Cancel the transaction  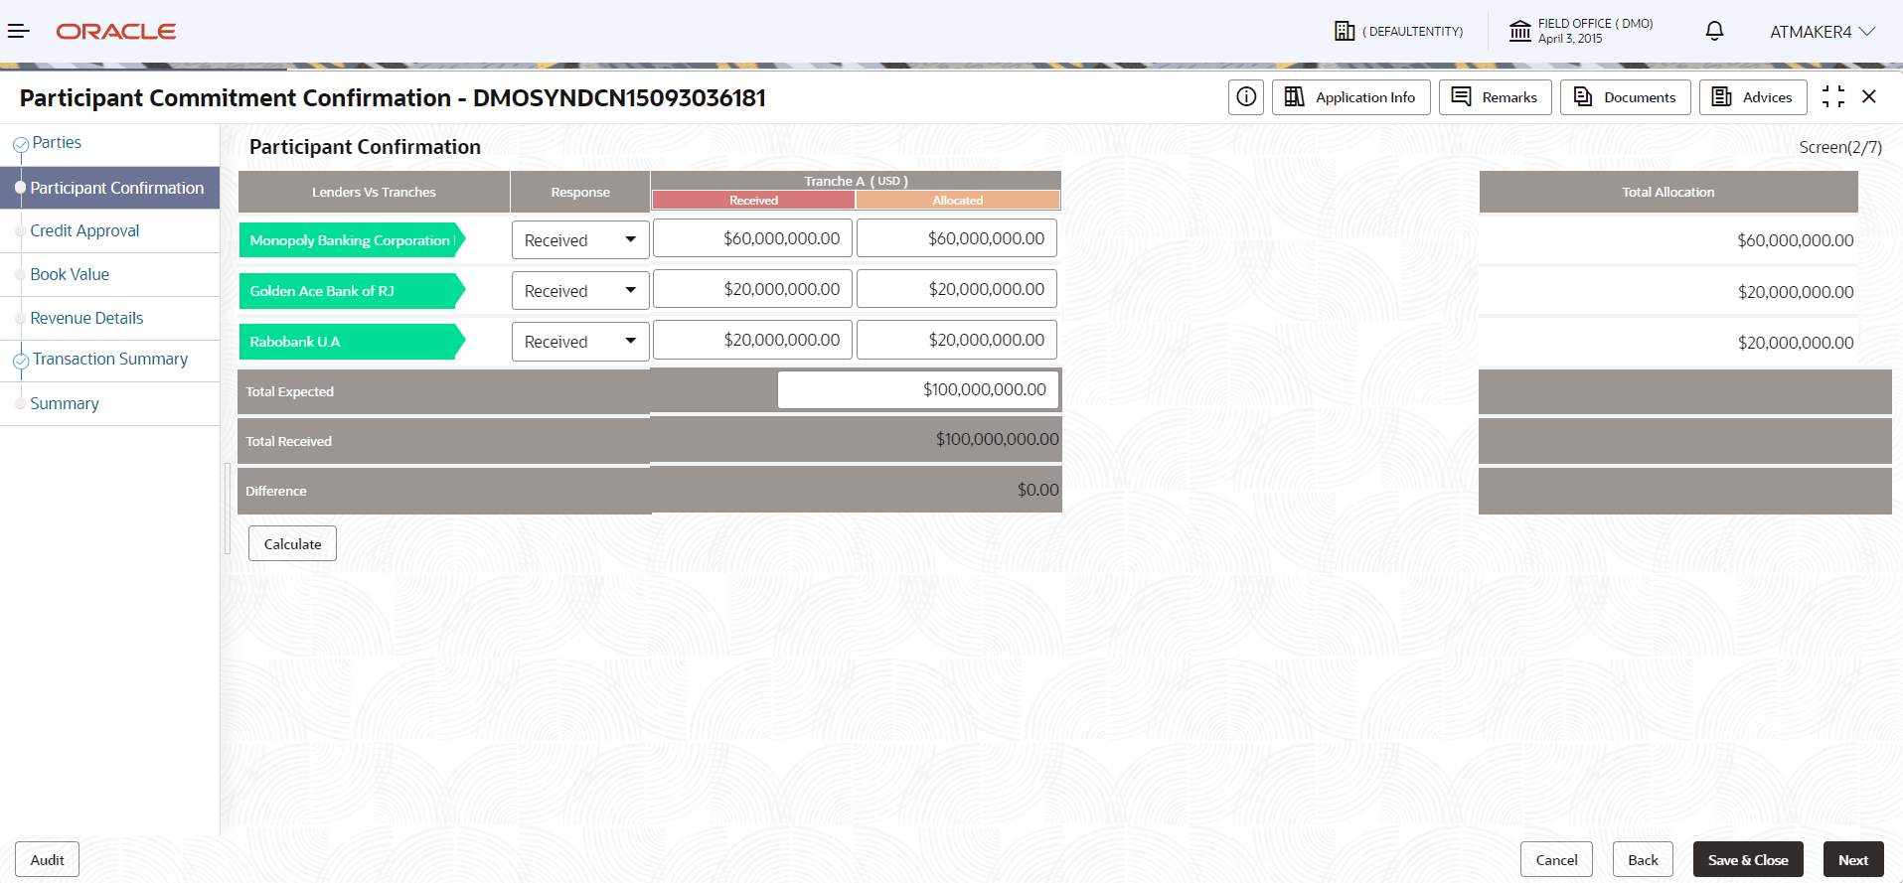pos(1556,860)
